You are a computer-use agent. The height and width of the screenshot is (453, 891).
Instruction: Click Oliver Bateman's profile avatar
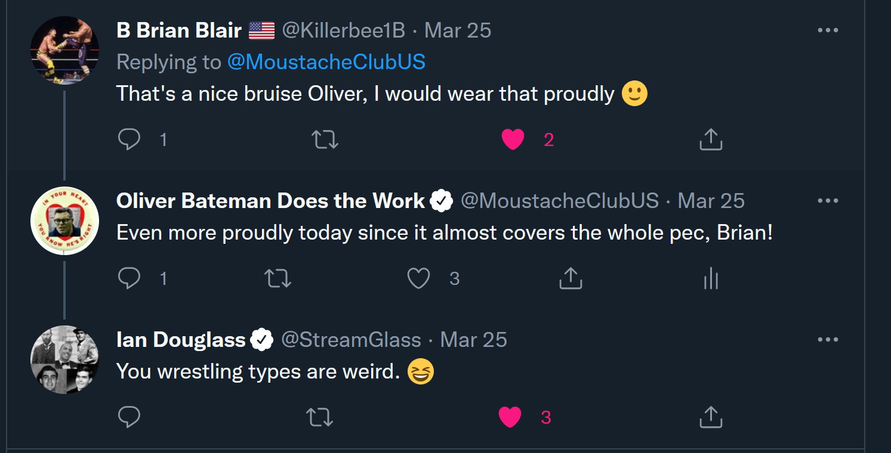coord(64,221)
